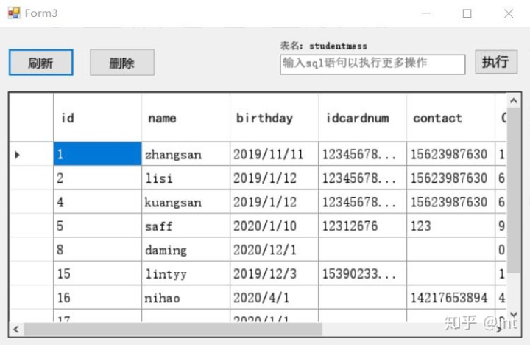Sort by the idcardnum column header
Screen dimensions: 530x345
(362, 118)
